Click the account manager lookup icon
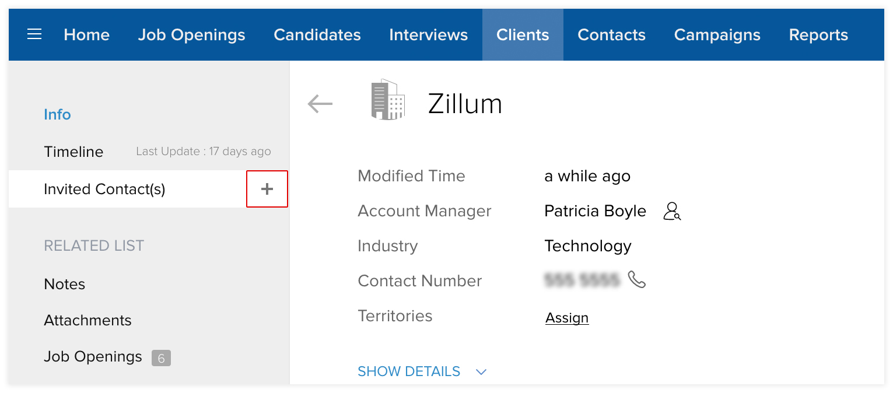Image resolution: width=893 pixels, height=393 pixels. 672,211
